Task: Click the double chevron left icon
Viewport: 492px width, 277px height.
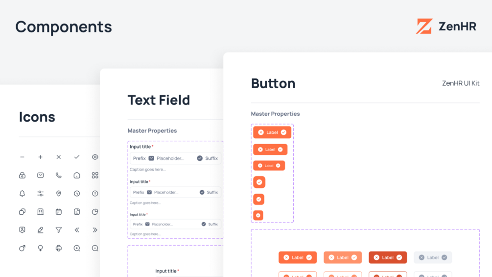Action: [x=77, y=230]
